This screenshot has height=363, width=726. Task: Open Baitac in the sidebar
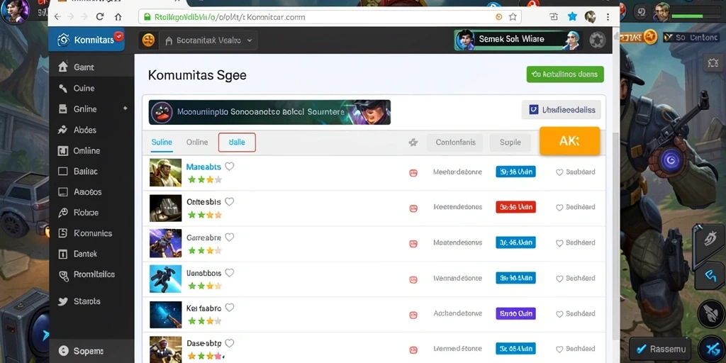(x=91, y=171)
